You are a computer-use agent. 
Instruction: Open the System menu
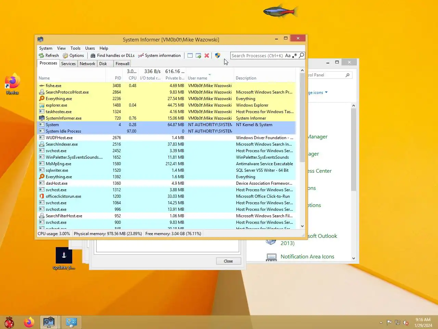pyautogui.click(x=46, y=48)
